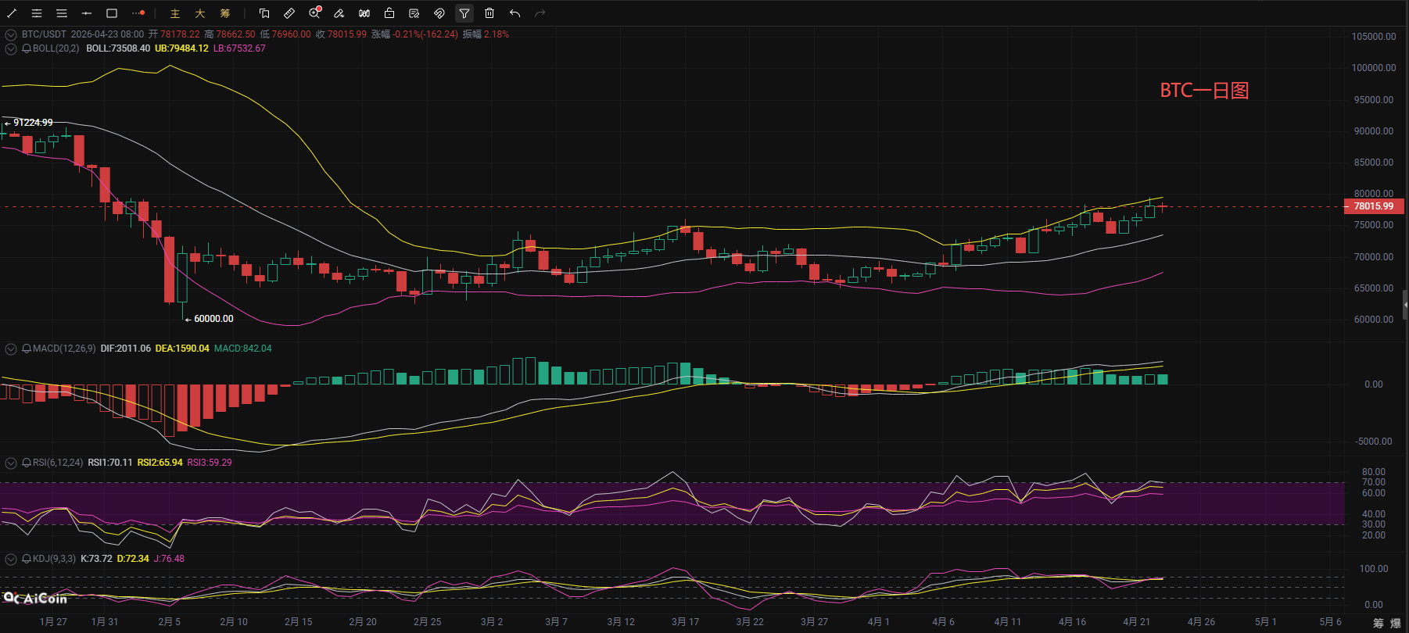Select the trend line drawing tool
This screenshot has height=633, width=1409.
point(12,13)
